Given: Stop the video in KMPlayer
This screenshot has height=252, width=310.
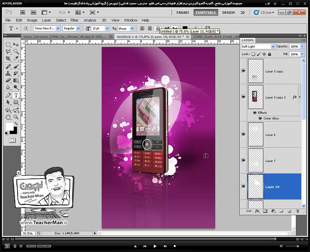Looking at the screenshot, I should [175, 246].
